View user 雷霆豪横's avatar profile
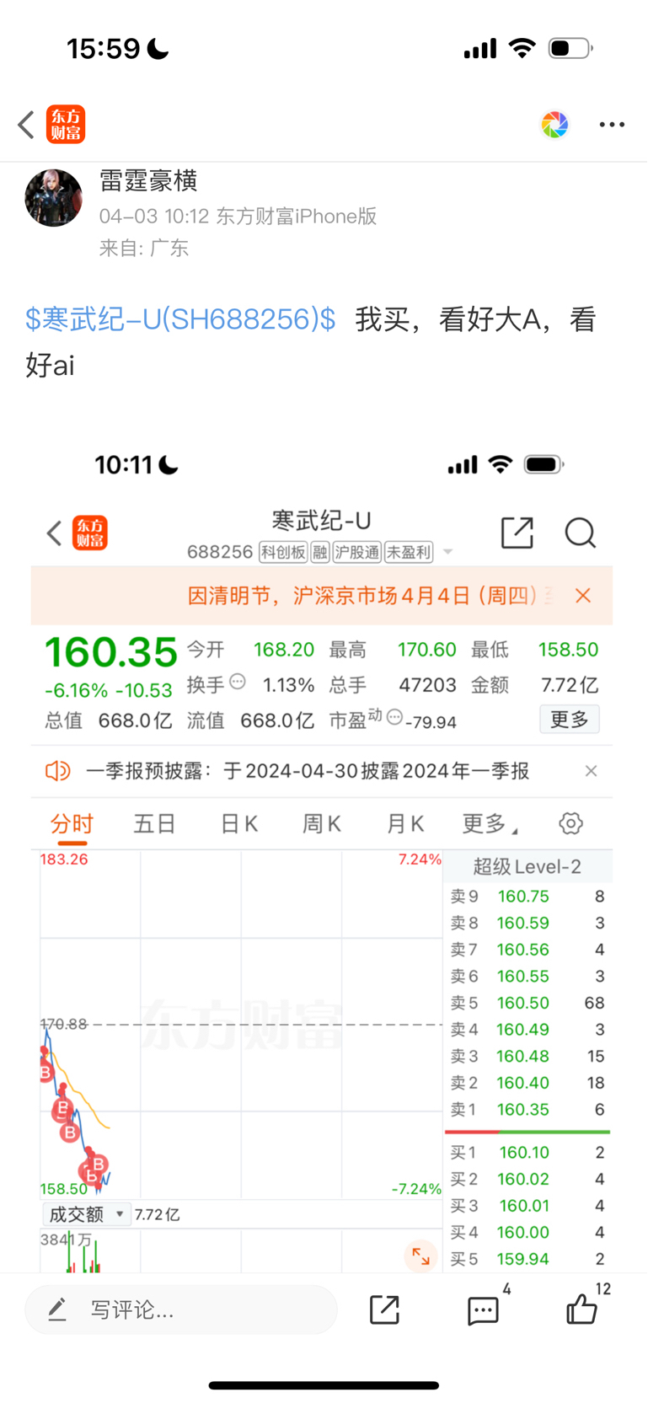The height and width of the screenshot is (1403, 648). click(x=54, y=198)
